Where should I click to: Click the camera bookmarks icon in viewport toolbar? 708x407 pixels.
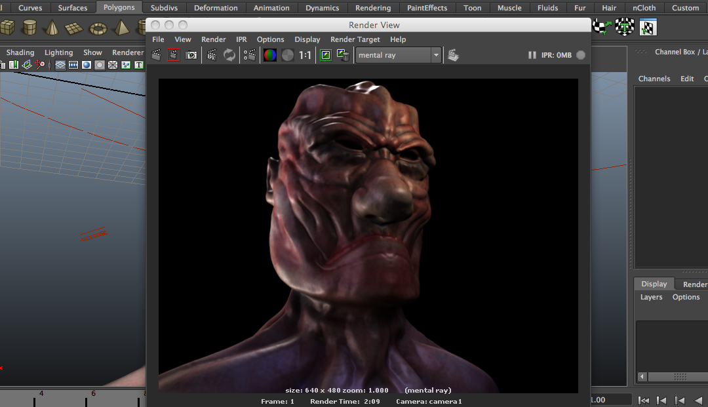point(14,65)
